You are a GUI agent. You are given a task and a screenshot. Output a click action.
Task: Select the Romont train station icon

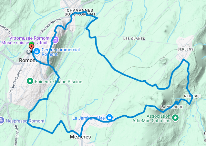pyautogui.click(x=28, y=52)
